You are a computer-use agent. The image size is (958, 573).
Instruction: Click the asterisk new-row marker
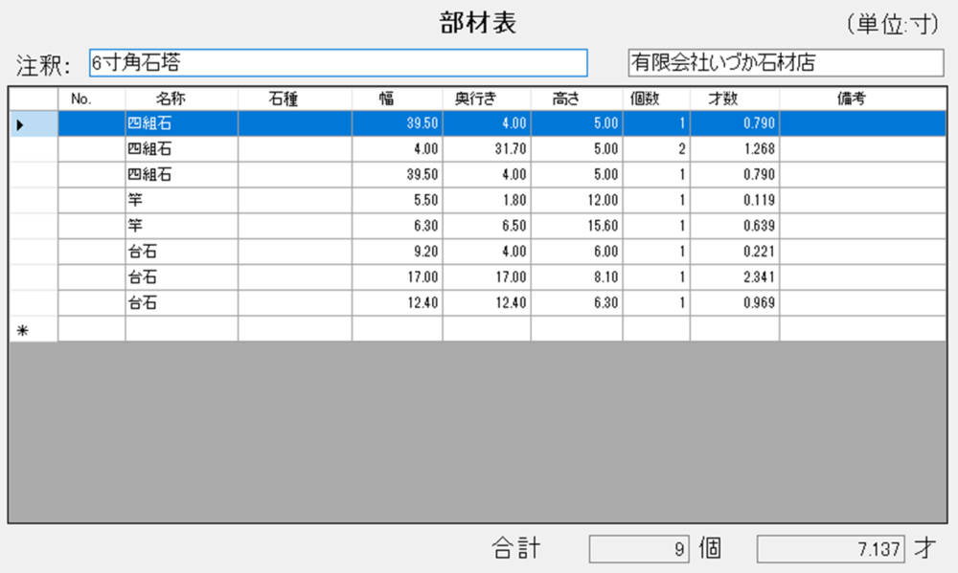[23, 330]
